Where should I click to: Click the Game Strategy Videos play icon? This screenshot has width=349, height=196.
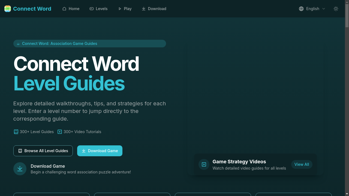pyautogui.click(x=204, y=164)
